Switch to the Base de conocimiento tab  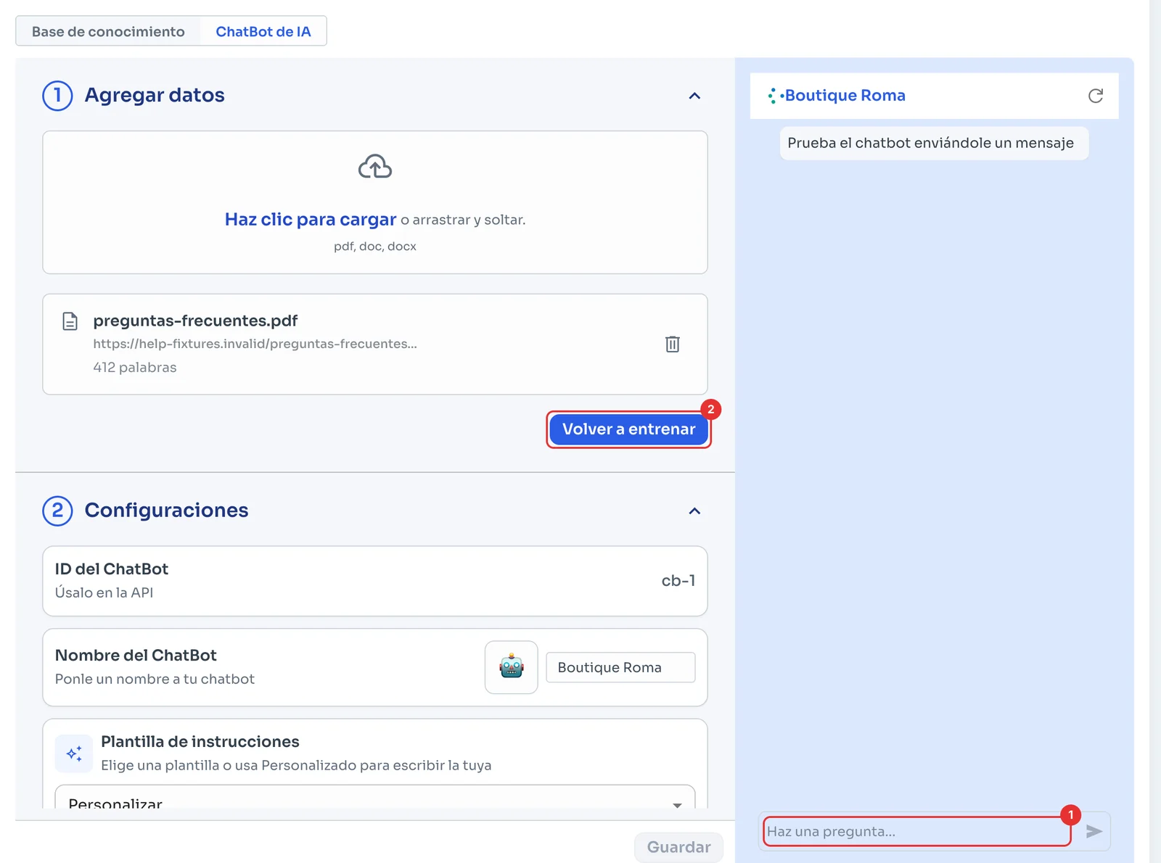(108, 31)
